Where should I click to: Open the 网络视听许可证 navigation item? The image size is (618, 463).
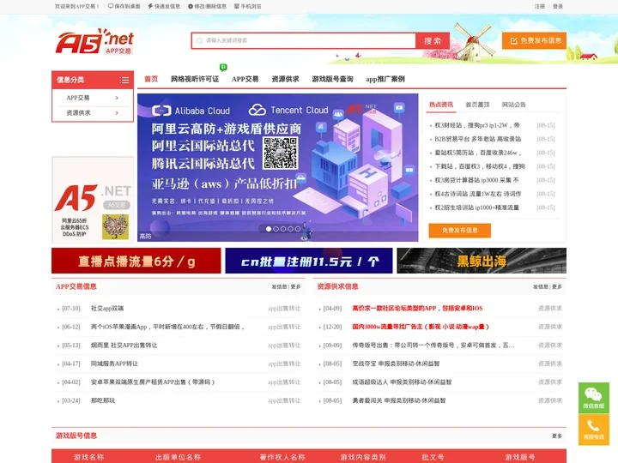(x=195, y=79)
